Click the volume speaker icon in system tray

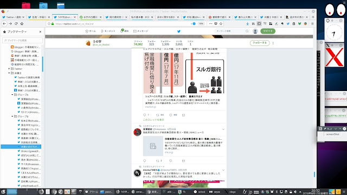295,192
